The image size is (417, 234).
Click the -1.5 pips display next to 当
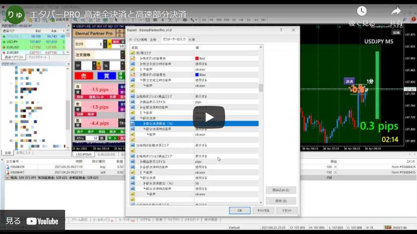99,90
